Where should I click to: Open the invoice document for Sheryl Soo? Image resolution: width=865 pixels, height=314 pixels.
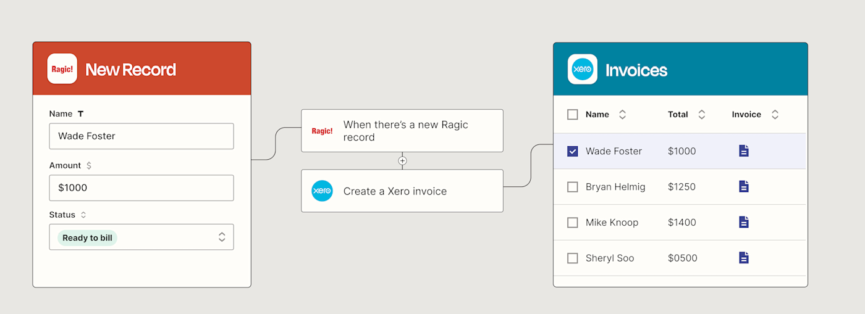(x=744, y=258)
